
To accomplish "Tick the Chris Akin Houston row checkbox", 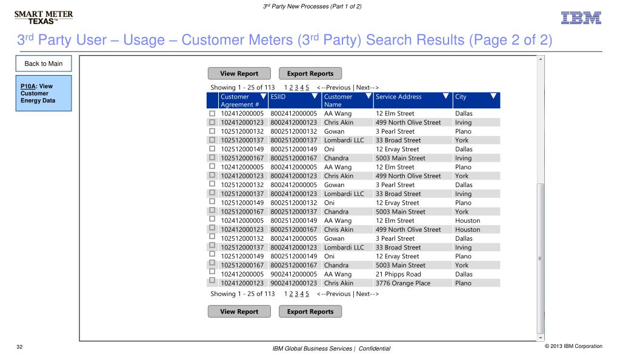I will tap(212, 228).
